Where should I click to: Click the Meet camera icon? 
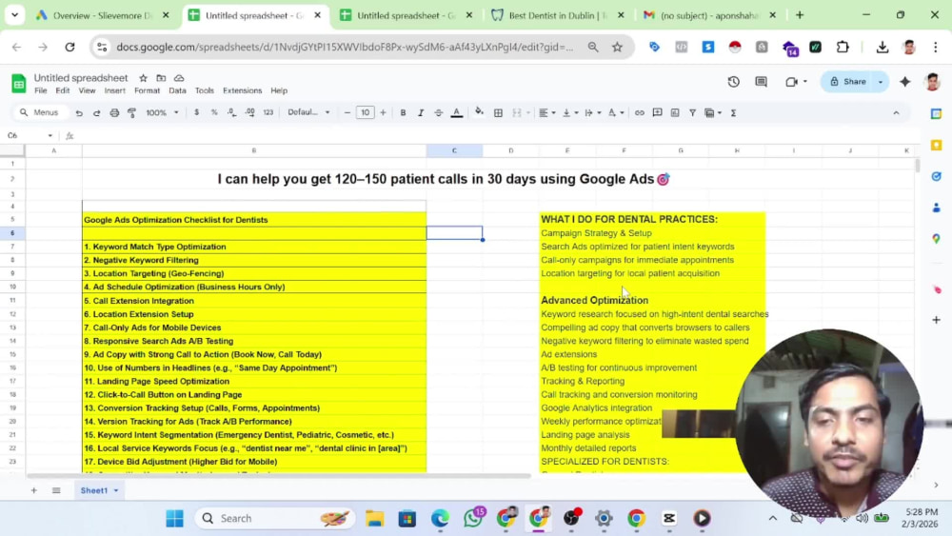pos(792,81)
